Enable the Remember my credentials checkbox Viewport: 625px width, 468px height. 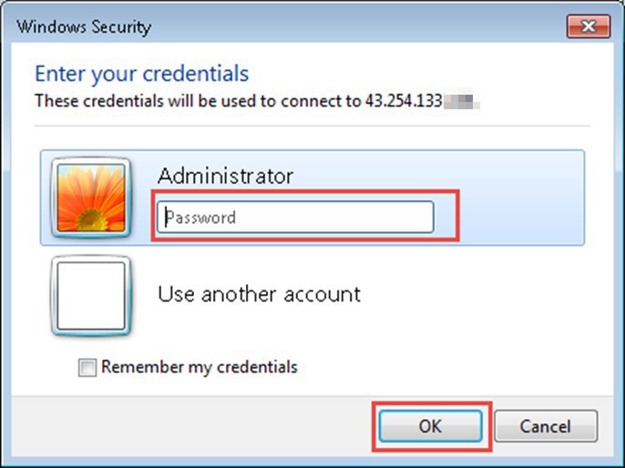click(x=87, y=367)
